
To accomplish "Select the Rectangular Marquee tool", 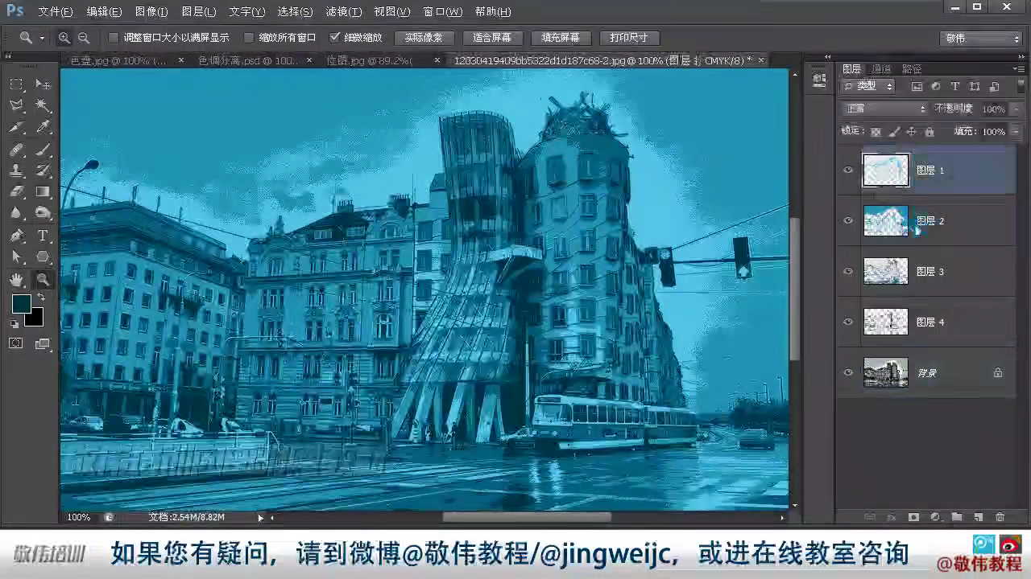I will point(16,84).
